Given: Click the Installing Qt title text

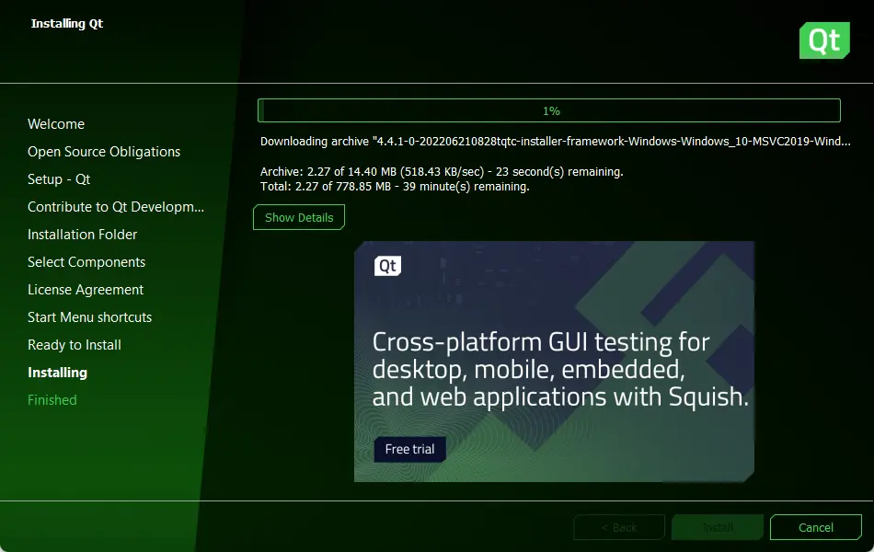Looking at the screenshot, I should pyautogui.click(x=67, y=23).
